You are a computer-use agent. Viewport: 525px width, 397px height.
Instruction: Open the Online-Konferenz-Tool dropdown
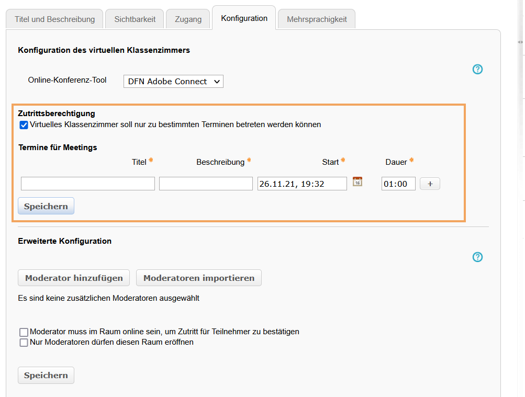tap(173, 81)
